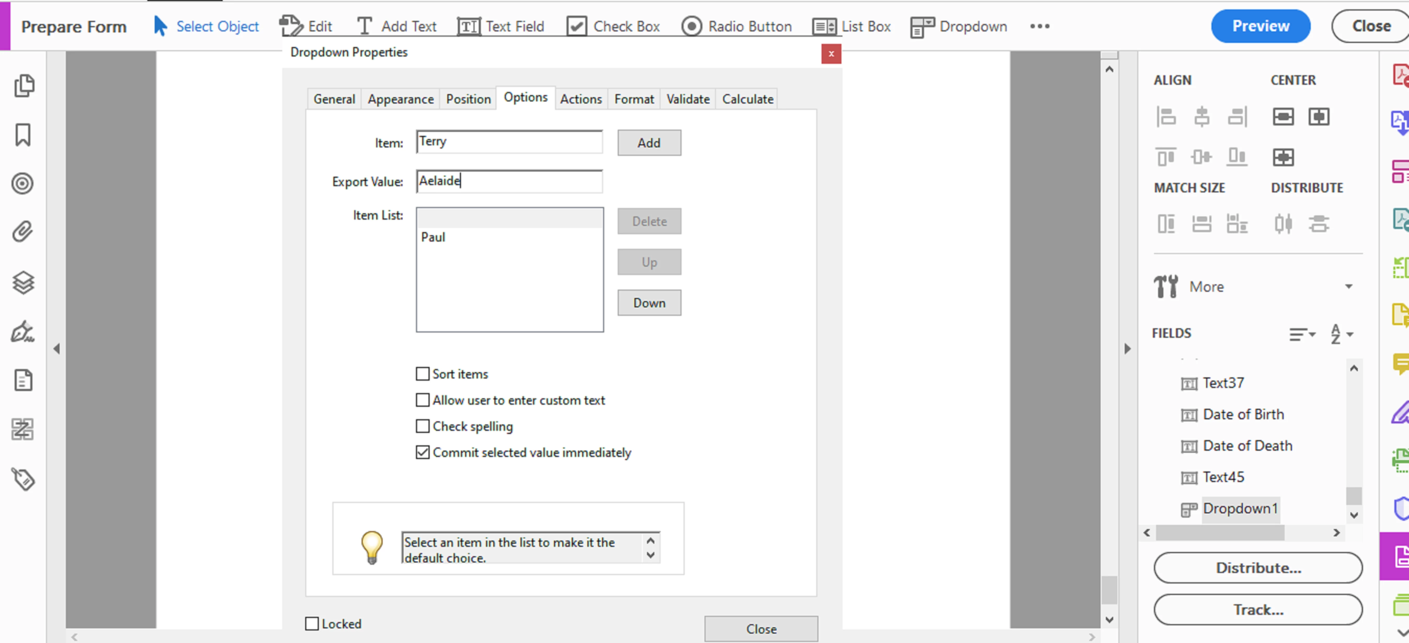Select the Radio Button tool
This screenshot has width=1409, height=643.
point(737,26)
